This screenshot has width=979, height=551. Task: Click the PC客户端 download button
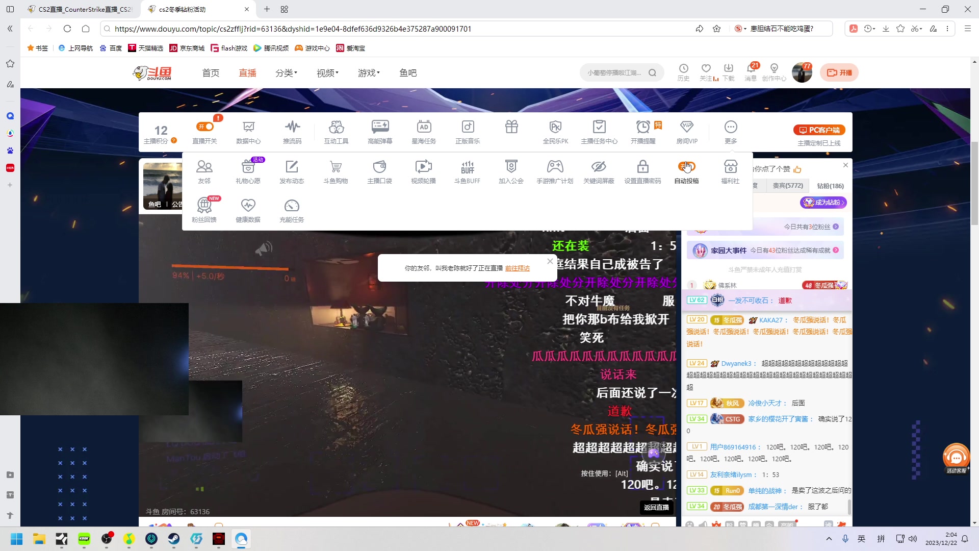[819, 130]
